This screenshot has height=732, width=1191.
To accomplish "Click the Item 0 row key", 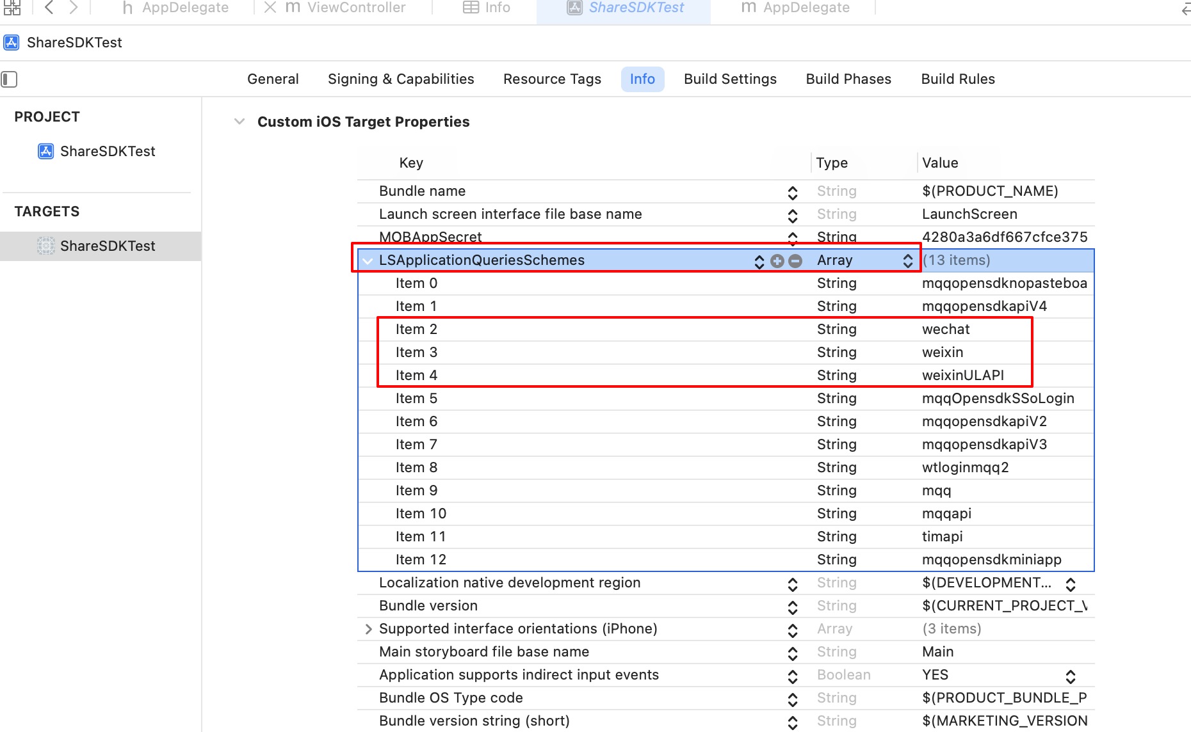I will point(416,283).
